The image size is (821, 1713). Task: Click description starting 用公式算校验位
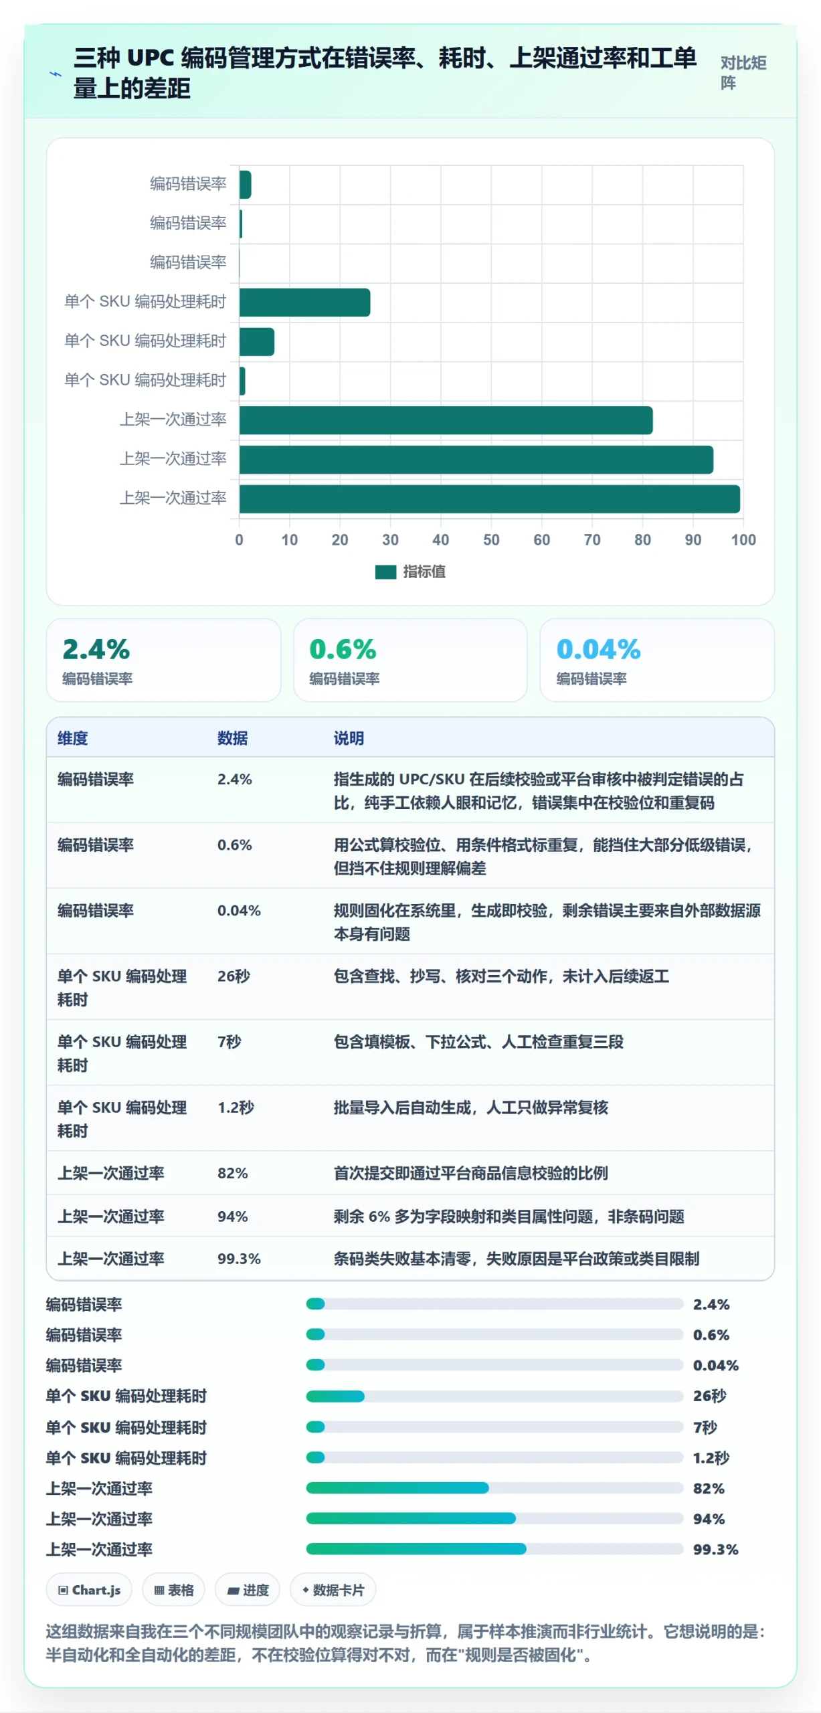(x=543, y=856)
